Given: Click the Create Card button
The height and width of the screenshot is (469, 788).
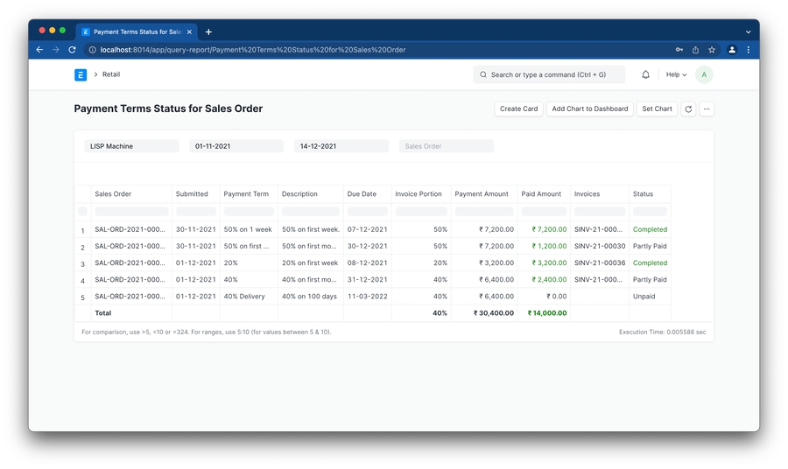Looking at the screenshot, I should 518,109.
